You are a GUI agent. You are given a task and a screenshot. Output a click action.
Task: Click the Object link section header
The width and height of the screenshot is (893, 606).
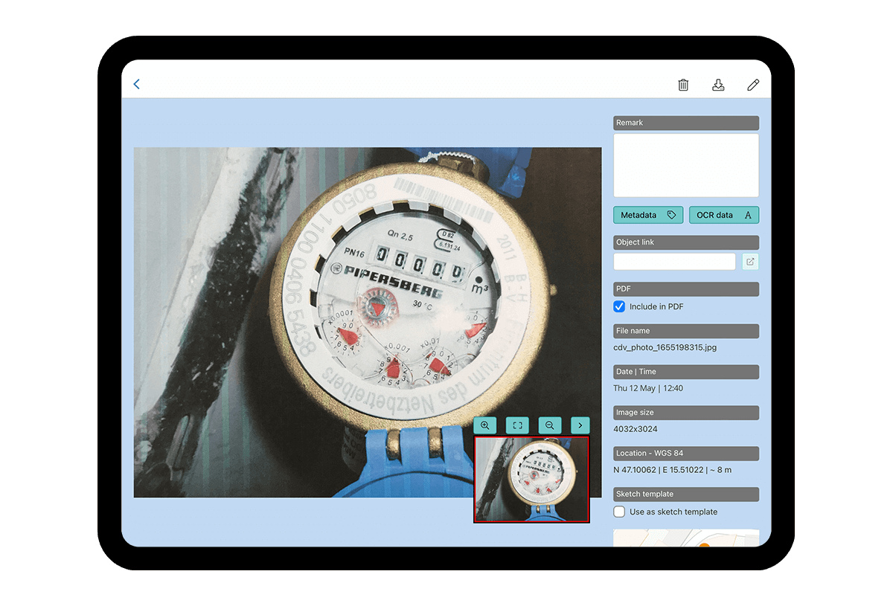686,242
